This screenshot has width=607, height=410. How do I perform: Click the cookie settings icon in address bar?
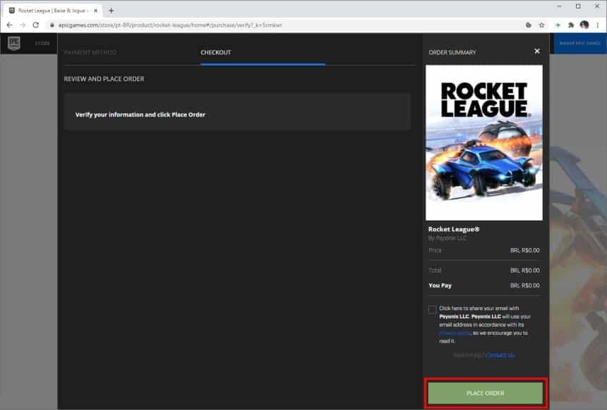click(529, 25)
